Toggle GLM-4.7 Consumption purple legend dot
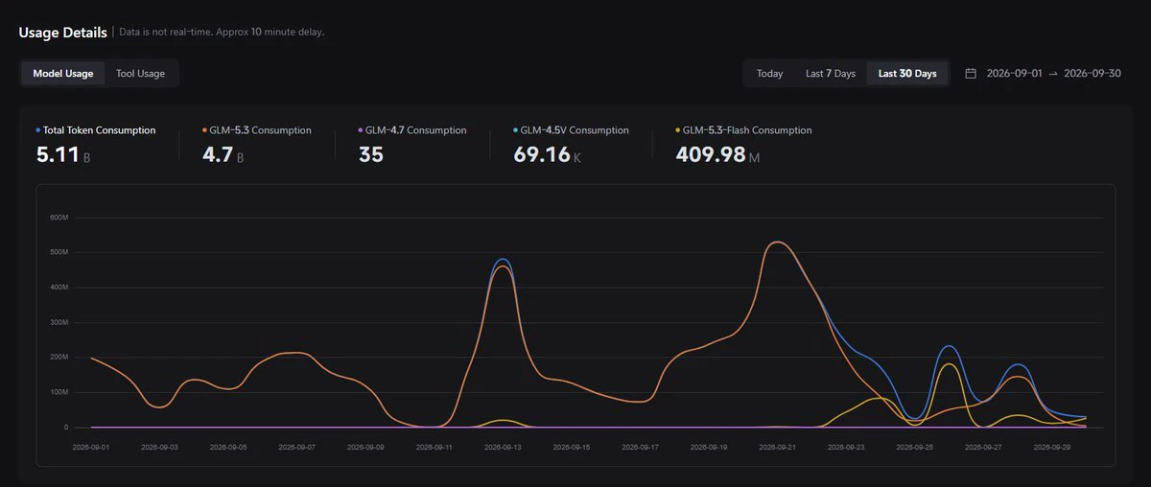Viewport: 1151px width, 487px height. [x=361, y=129]
